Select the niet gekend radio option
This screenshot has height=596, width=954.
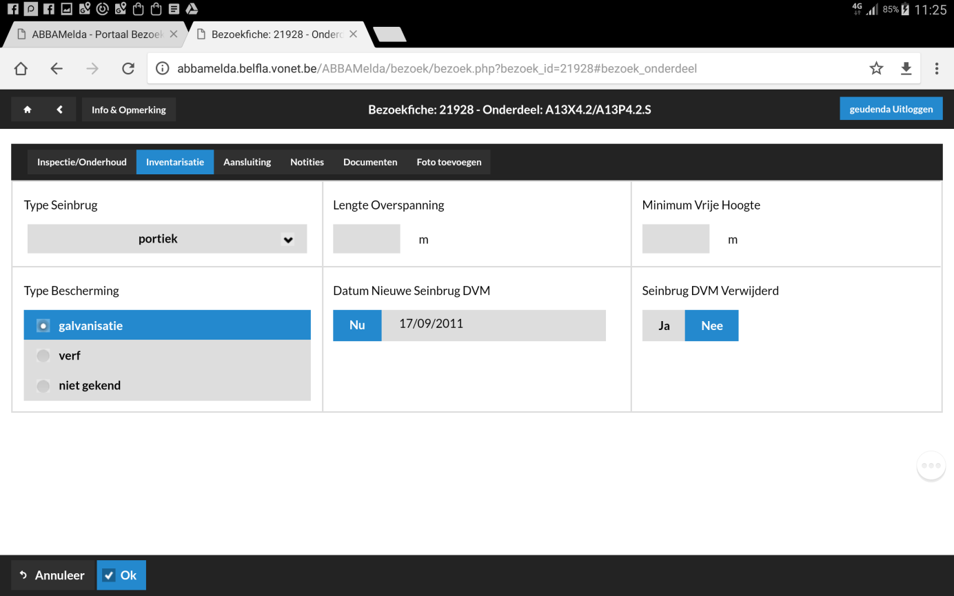[x=168, y=385]
